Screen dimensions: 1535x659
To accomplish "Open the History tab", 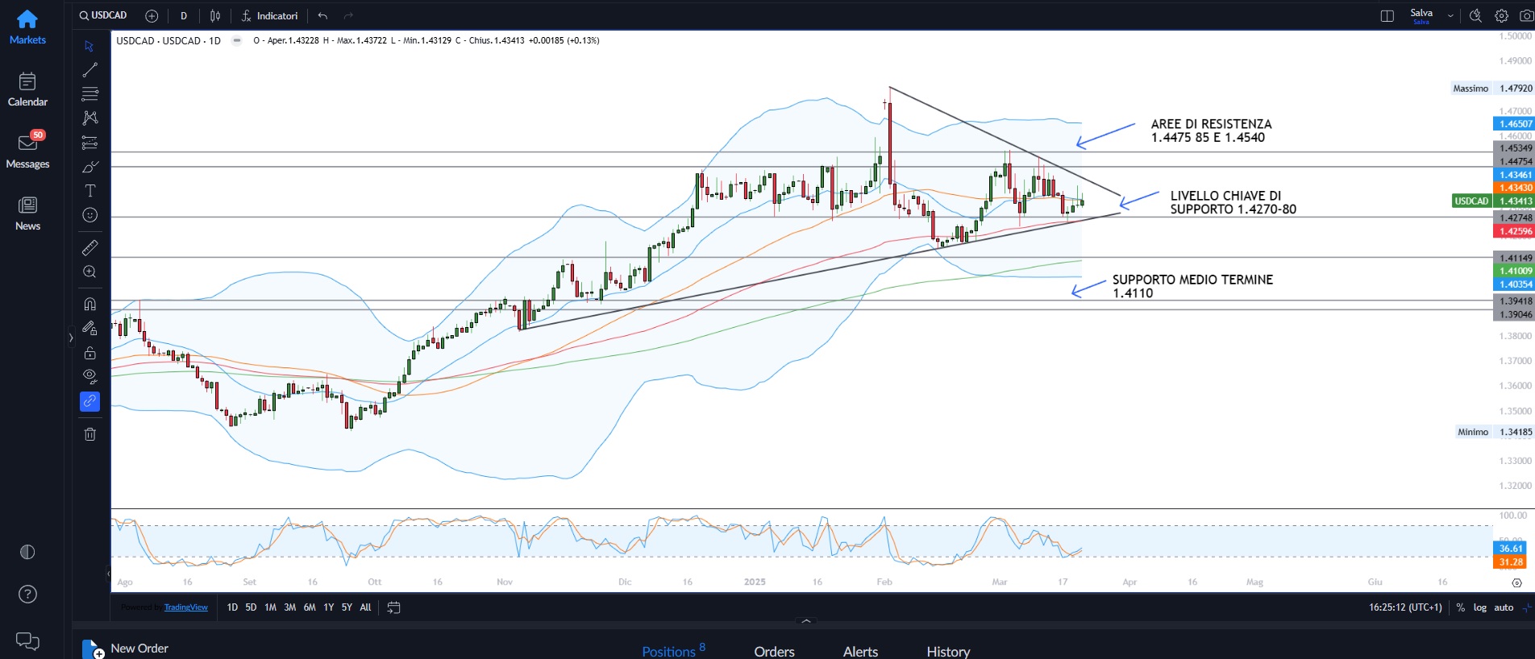I will click(x=947, y=651).
